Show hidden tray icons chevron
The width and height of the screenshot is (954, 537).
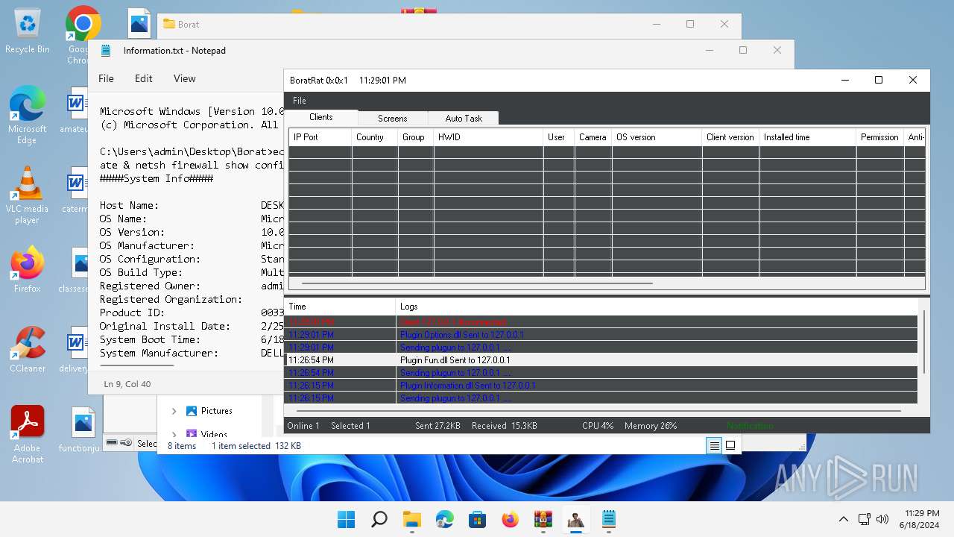(844, 519)
